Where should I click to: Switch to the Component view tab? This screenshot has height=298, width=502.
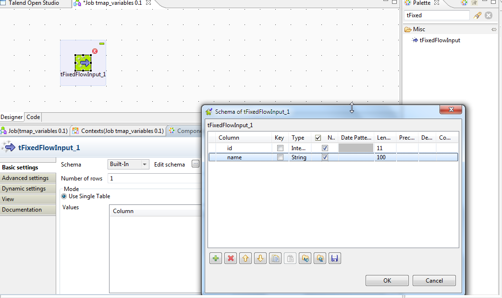tap(185, 131)
